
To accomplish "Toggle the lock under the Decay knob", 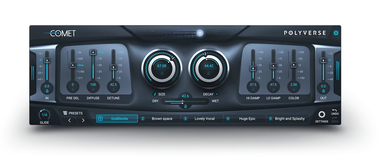I will (x=208, y=74).
